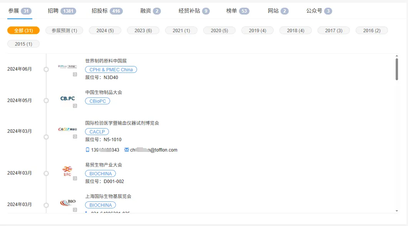Click the ERC exhibition logo
The height and width of the screenshot is (226, 408).
[x=67, y=171]
